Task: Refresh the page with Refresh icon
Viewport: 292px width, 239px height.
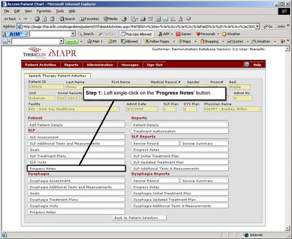Action: pos(45,19)
